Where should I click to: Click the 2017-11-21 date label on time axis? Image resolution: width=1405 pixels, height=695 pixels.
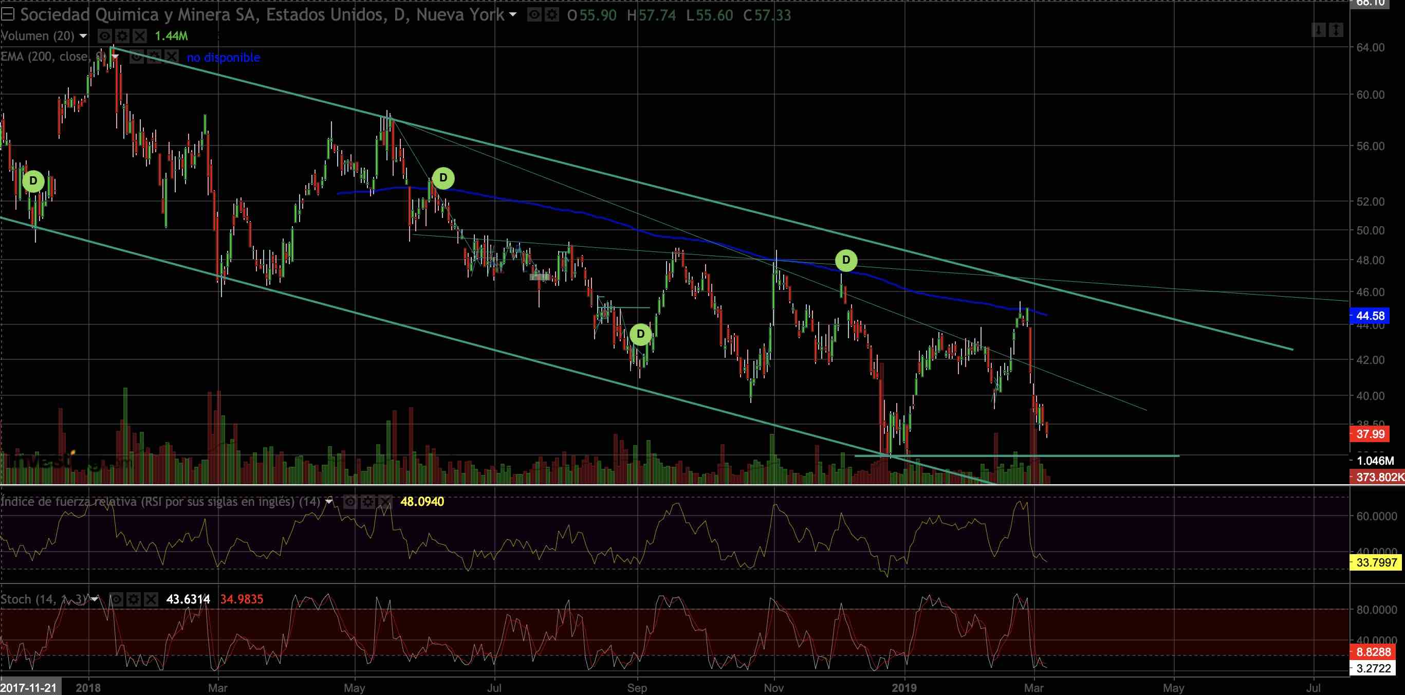(x=30, y=687)
